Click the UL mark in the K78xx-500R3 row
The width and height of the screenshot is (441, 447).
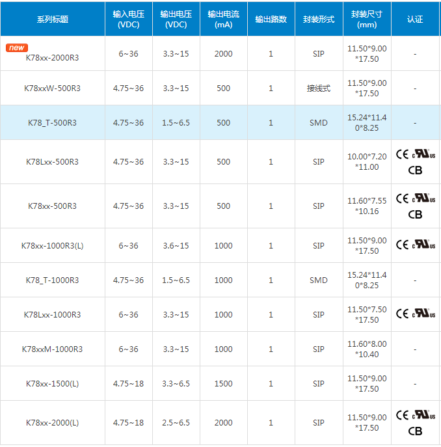(423, 198)
